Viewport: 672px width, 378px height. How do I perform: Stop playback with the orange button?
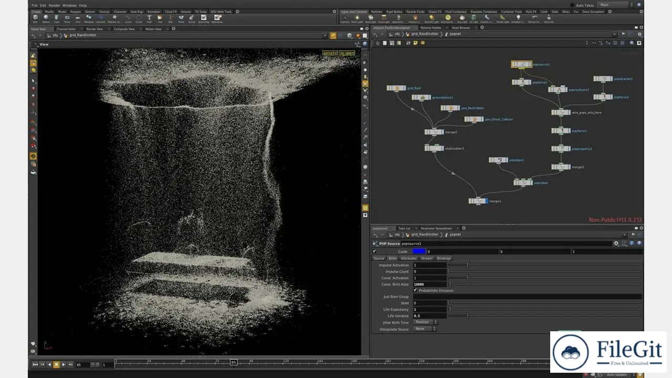56,364
